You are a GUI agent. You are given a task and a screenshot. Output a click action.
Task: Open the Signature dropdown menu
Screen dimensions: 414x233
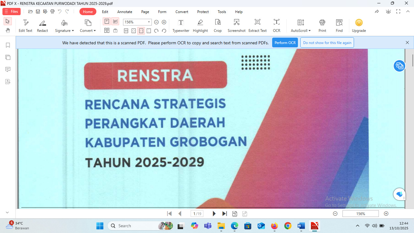pyautogui.click(x=64, y=31)
